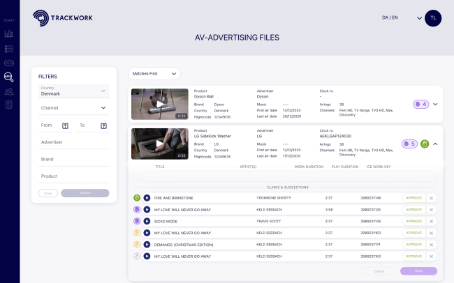Click the Cancel button
Screen dimensions: 454x283
[379, 271]
